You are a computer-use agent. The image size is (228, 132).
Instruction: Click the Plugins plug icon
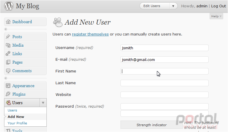coord(8,94)
